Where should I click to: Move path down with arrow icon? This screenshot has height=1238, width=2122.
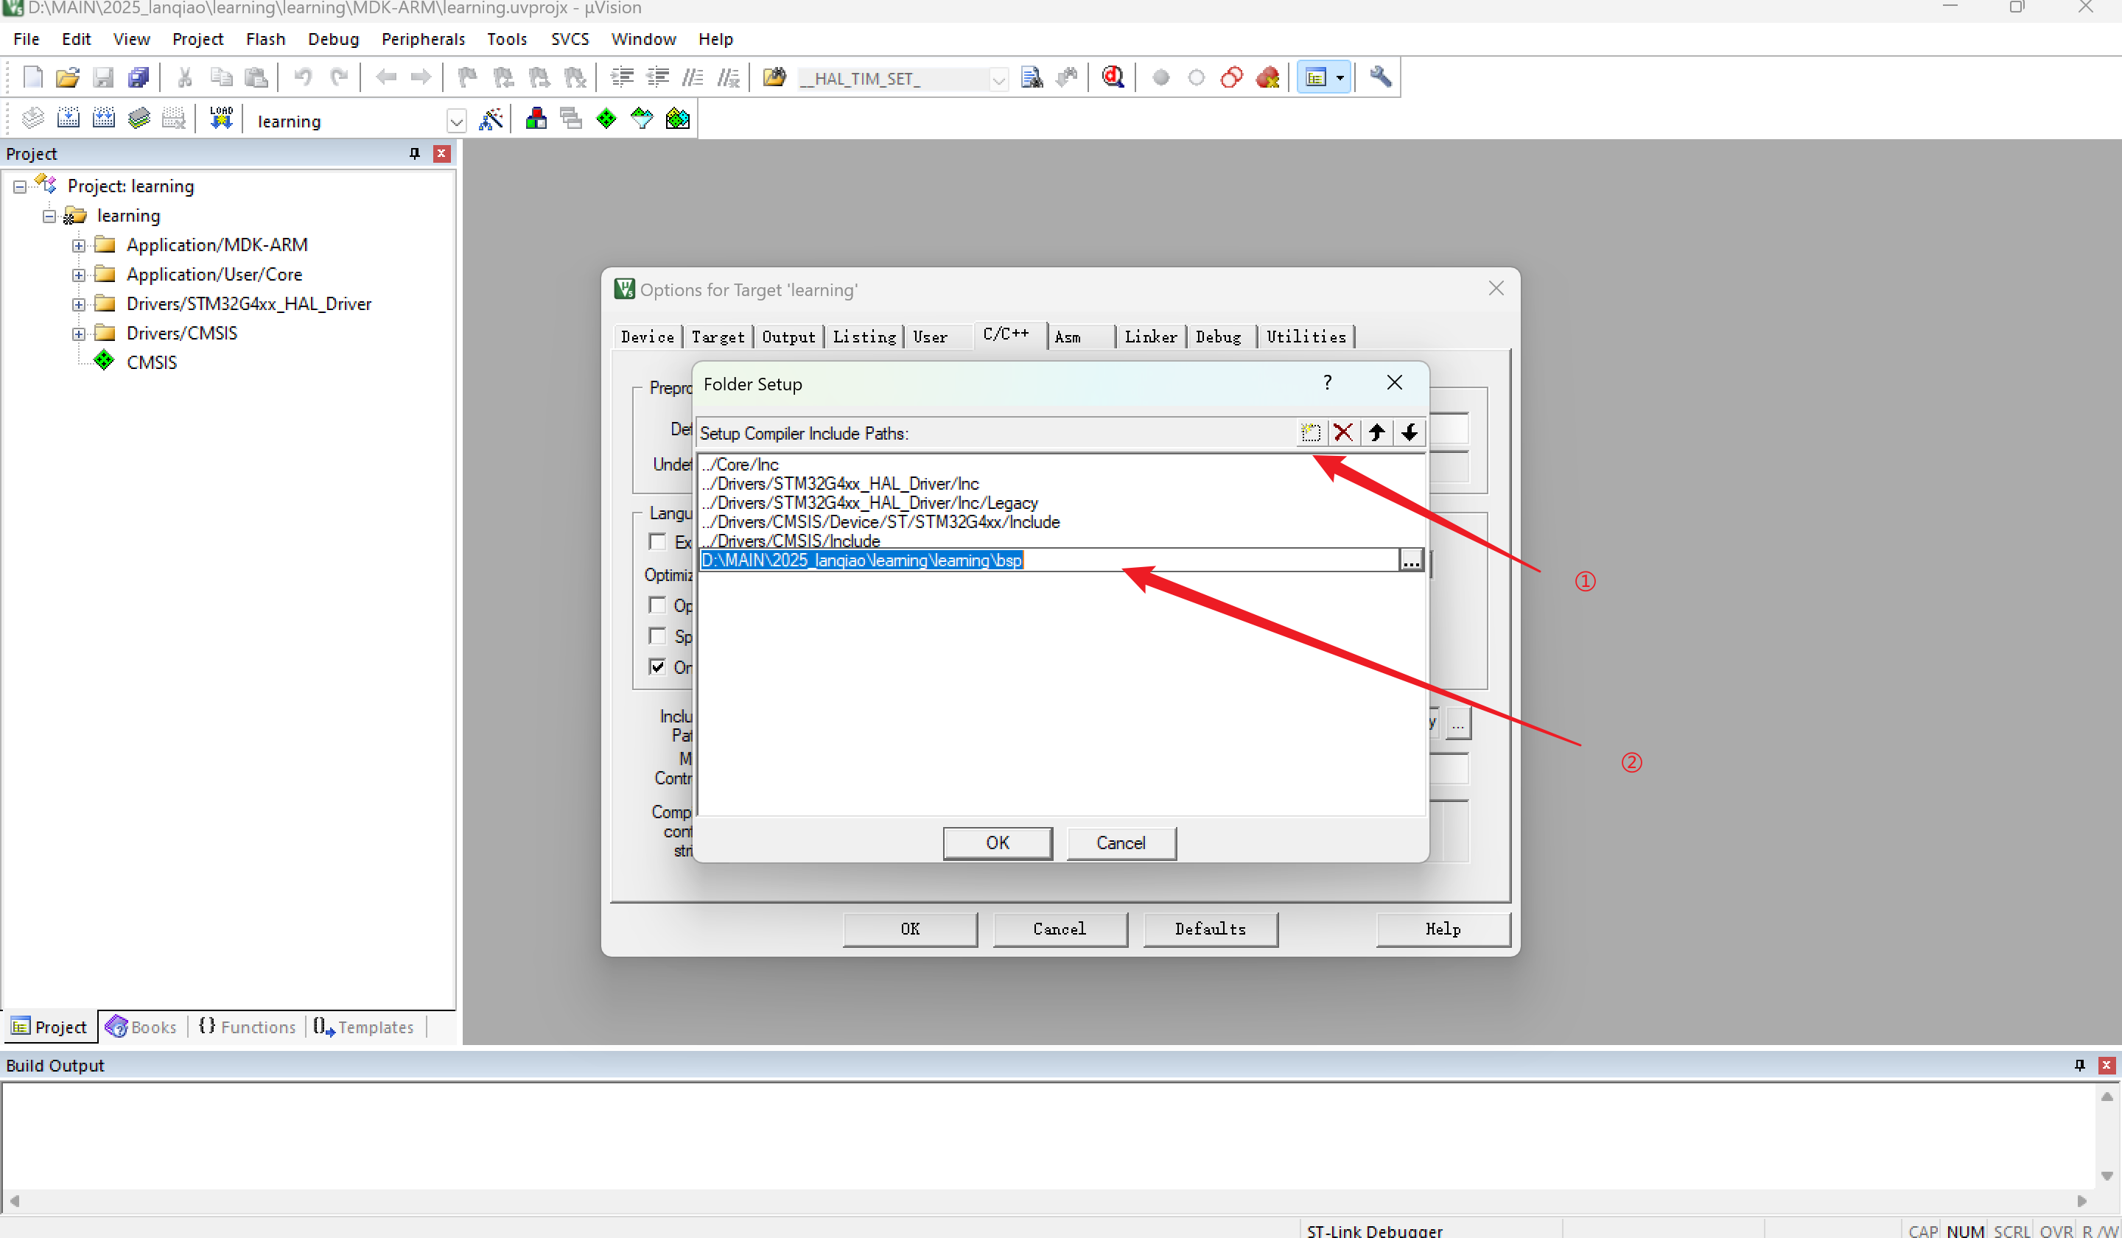1409,432
